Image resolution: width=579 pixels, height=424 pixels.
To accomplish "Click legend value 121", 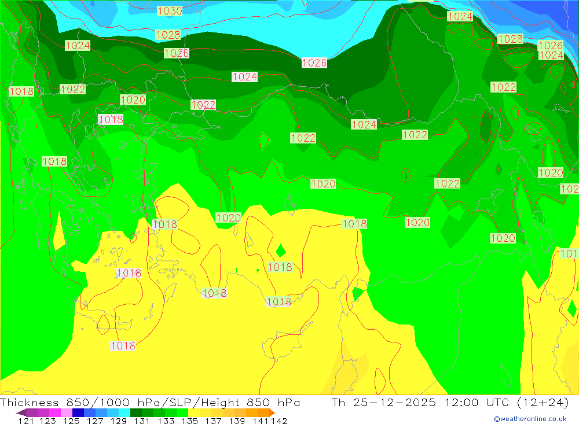I will pos(26,421).
